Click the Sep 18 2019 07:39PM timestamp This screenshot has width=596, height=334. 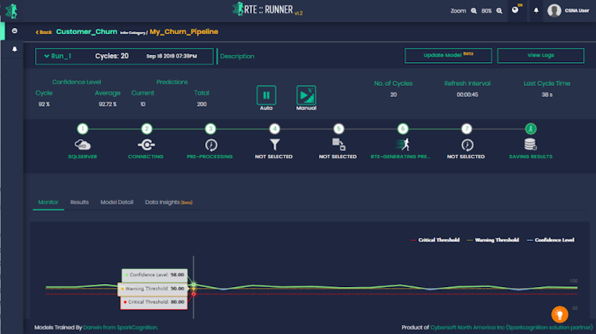tap(172, 56)
